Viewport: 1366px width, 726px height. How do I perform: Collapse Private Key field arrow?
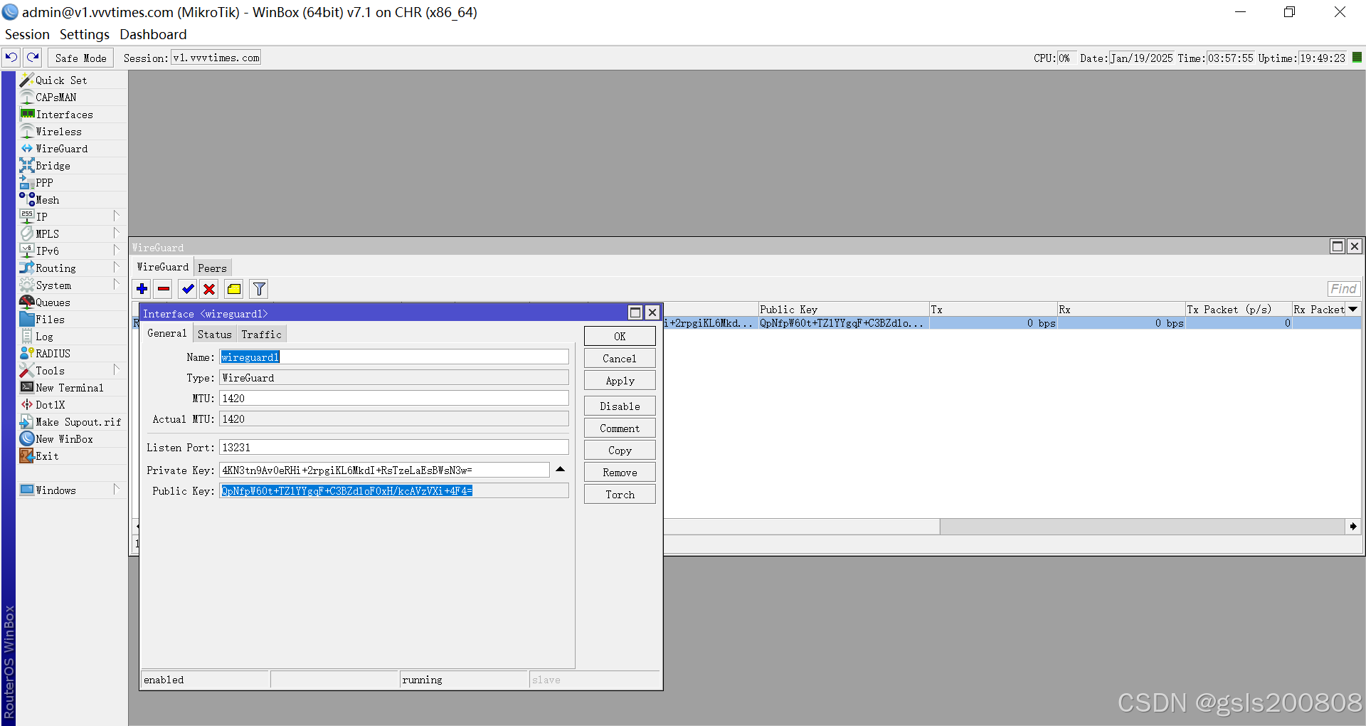click(x=560, y=470)
